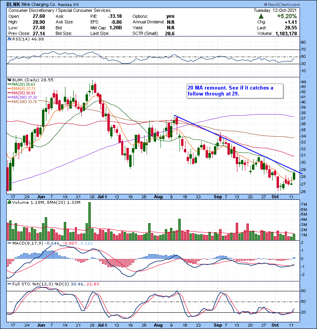Select the EMA(8) 27.71 legend entry
Image resolution: width=317 pixels, height=329 pixels.
(x=22, y=89)
